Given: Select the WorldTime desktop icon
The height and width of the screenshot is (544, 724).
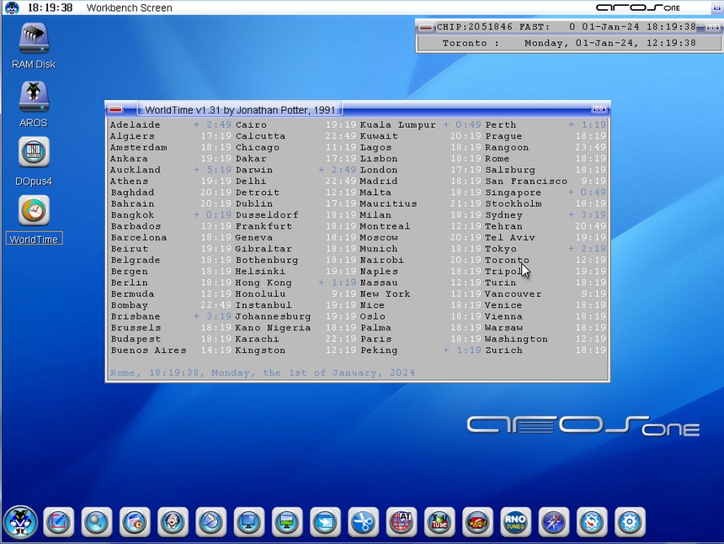Looking at the screenshot, I should click(34, 212).
